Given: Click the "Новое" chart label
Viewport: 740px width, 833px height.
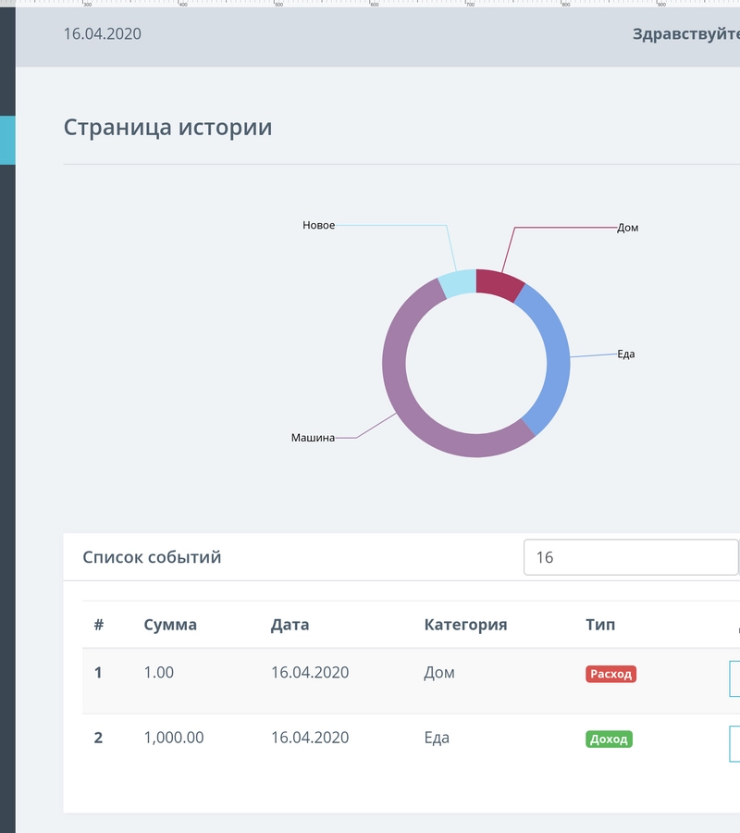Looking at the screenshot, I should [x=318, y=225].
